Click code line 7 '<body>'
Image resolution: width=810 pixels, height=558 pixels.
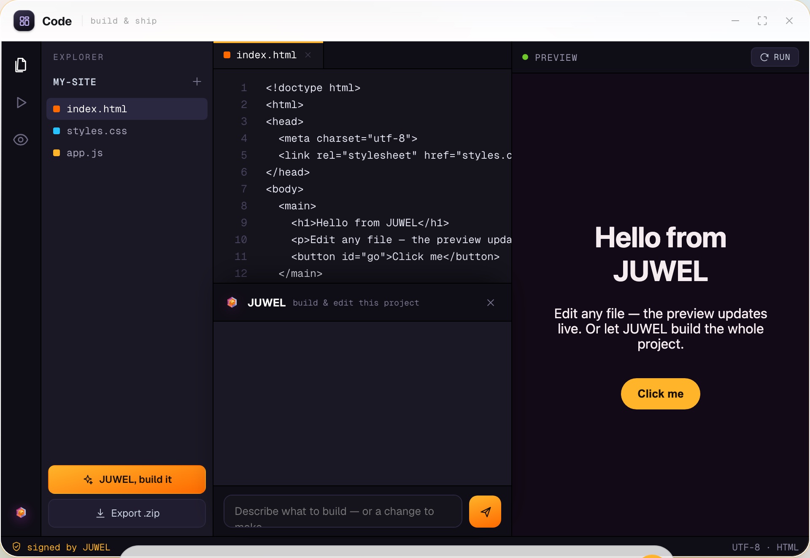(285, 189)
